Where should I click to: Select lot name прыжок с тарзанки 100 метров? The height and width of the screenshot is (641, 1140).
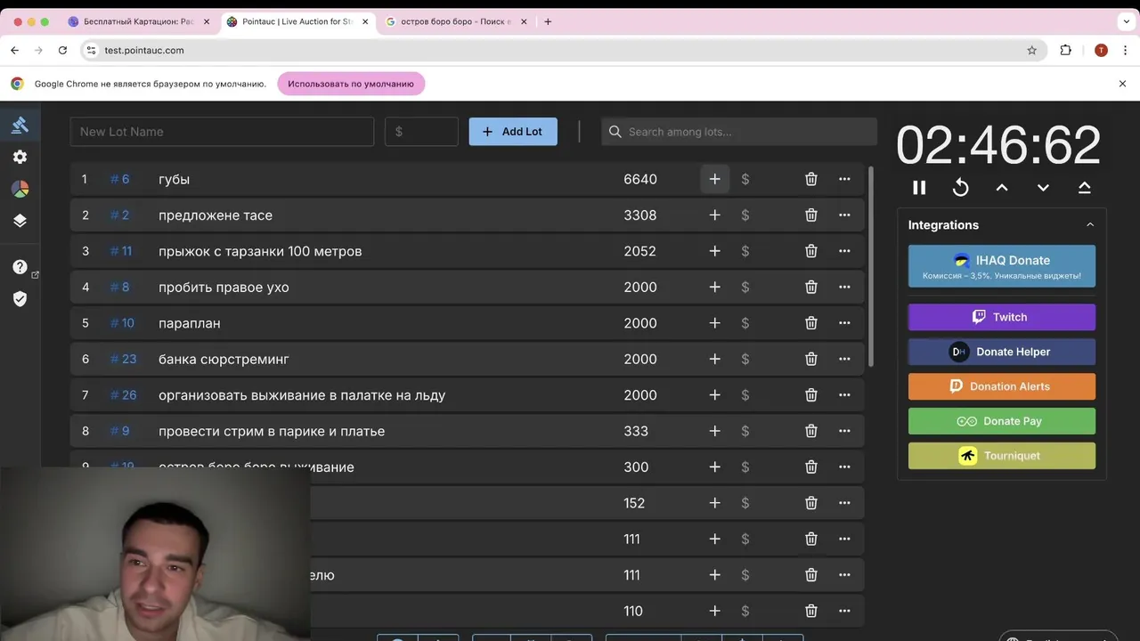260,251
